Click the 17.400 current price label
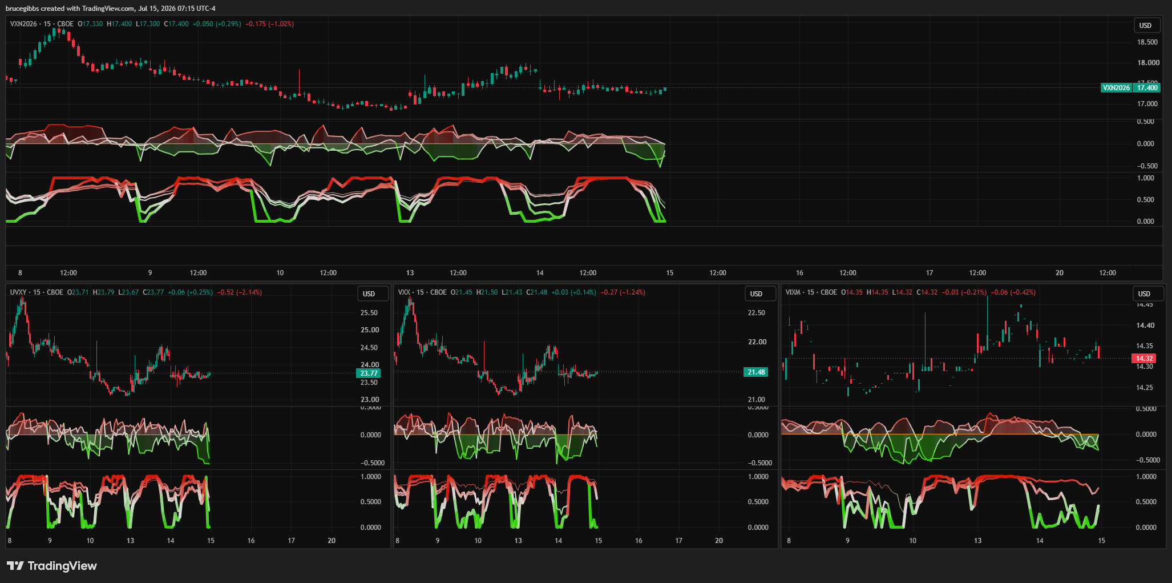This screenshot has width=1172, height=583. coord(1147,88)
